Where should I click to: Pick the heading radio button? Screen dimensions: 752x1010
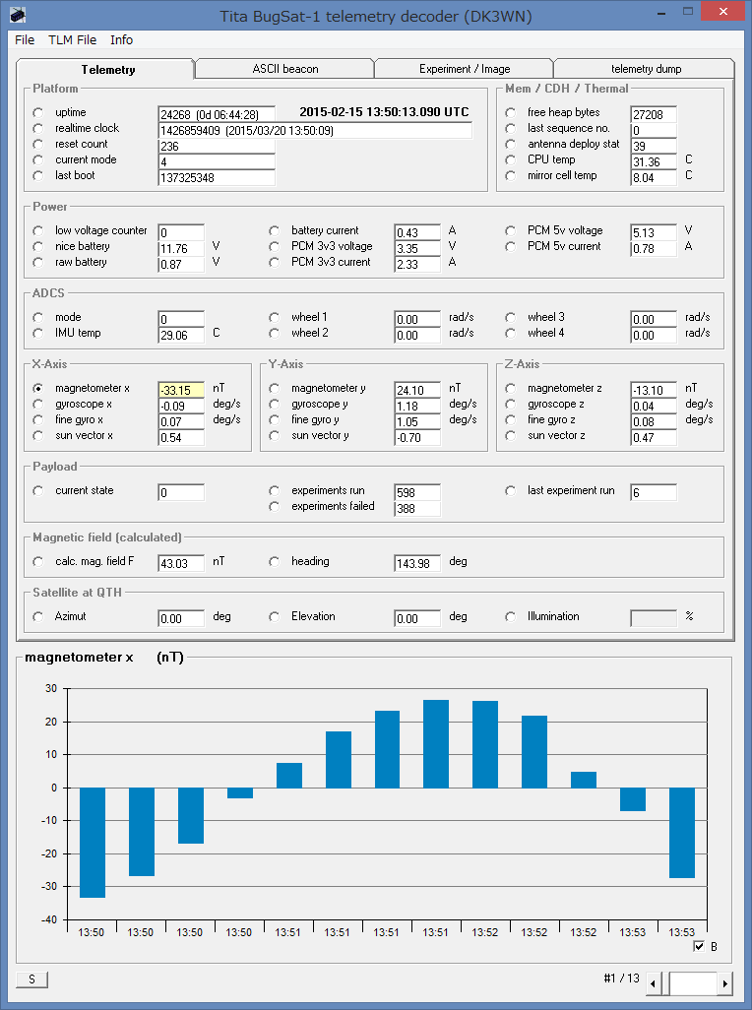tap(275, 562)
